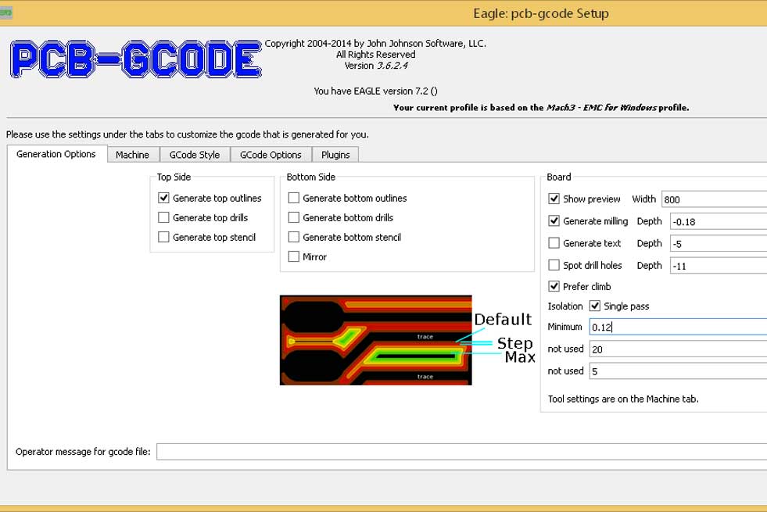Toggle the Mirror checkbox

(x=293, y=256)
